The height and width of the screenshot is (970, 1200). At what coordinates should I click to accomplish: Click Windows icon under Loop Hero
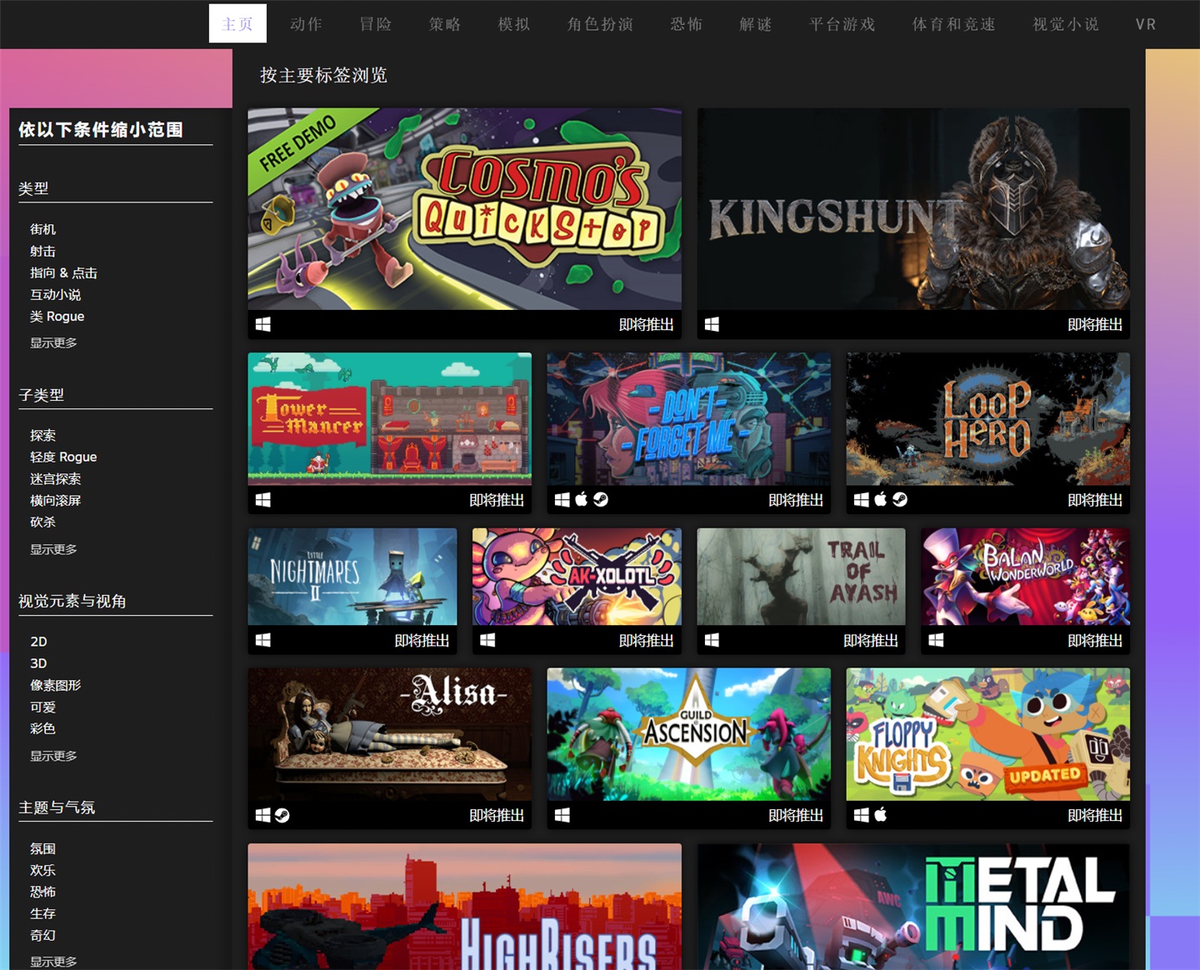[x=862, y=500]
